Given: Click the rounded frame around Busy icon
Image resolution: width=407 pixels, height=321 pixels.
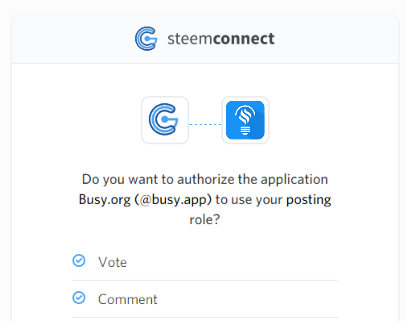Looking at the screenshot, I should 245,120.
